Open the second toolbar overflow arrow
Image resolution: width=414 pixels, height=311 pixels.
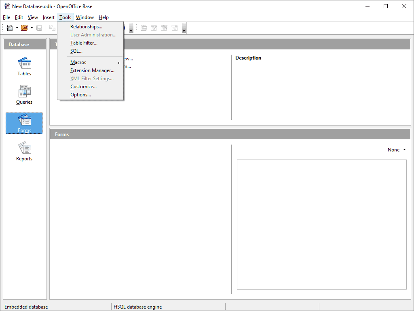[184, 28]
